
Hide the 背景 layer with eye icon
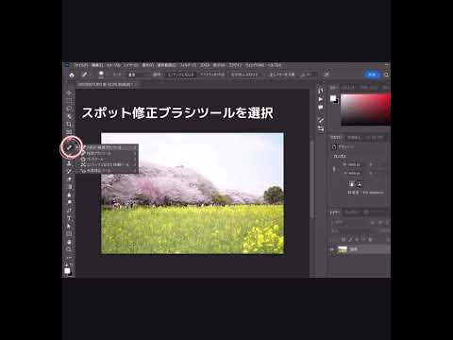(332, 249)
